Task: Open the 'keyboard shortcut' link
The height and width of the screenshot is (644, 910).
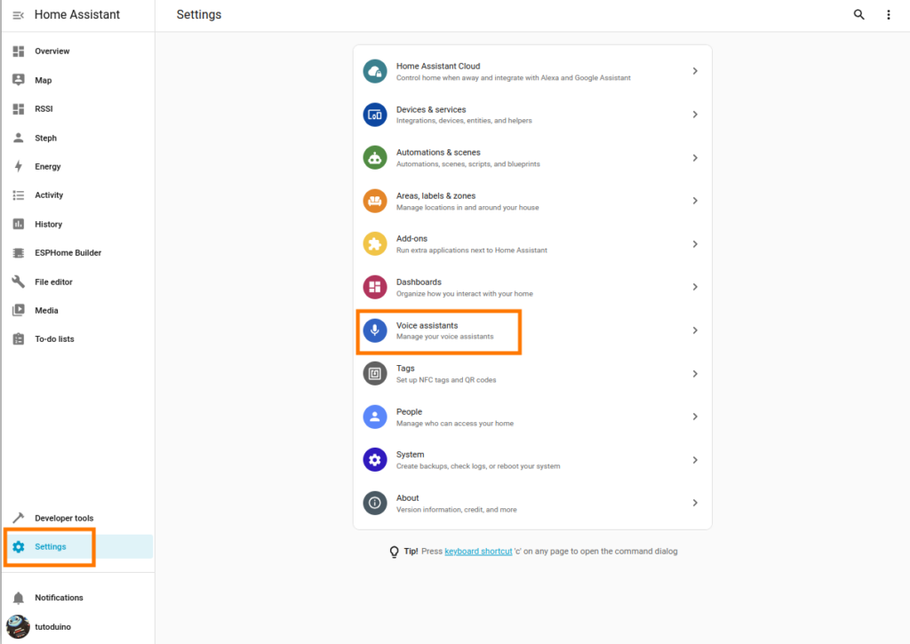Action: [478, 552]
